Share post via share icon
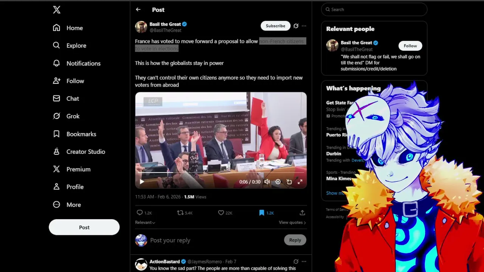The height and width of the screenshot is (272, 484). coord(302,213)
